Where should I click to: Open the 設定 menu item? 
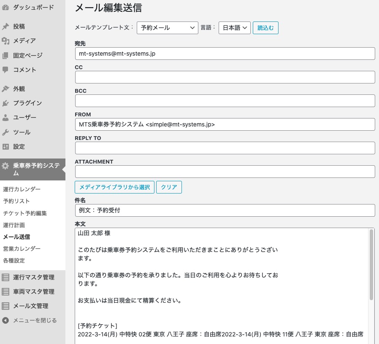(32, 147)
